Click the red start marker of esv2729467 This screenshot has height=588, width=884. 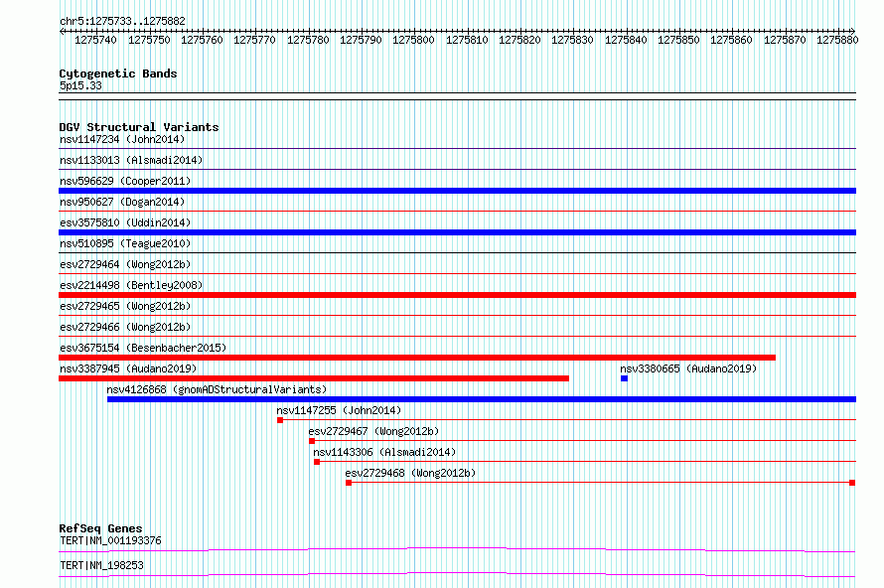click(312, 441)
